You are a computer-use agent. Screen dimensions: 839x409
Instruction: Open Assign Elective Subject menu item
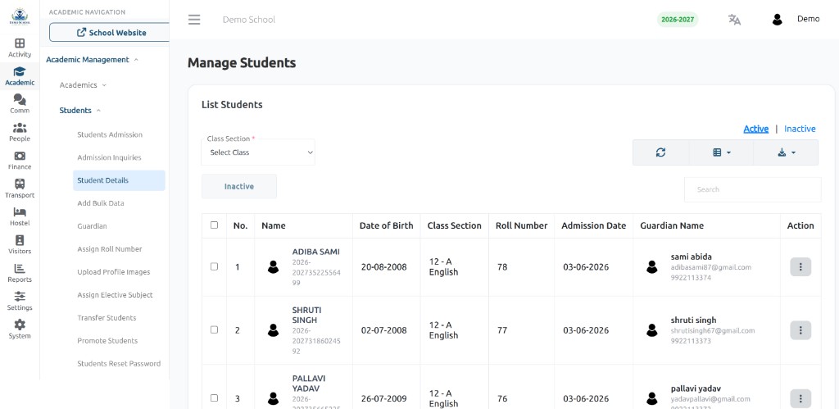pos(115,295)
